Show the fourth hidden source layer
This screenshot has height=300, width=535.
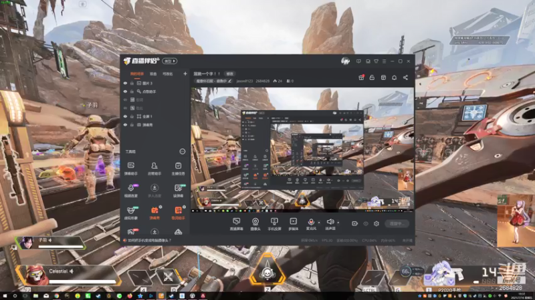pyautogui.click(x=125, y=108)
